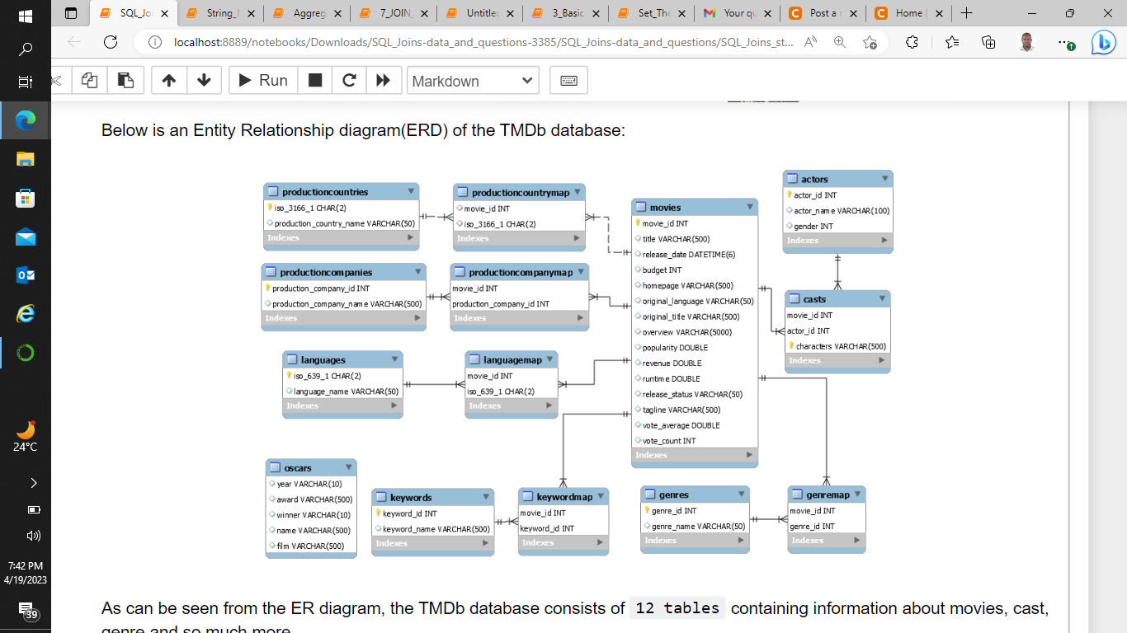Run the selected notebook cell

point(262,80)
